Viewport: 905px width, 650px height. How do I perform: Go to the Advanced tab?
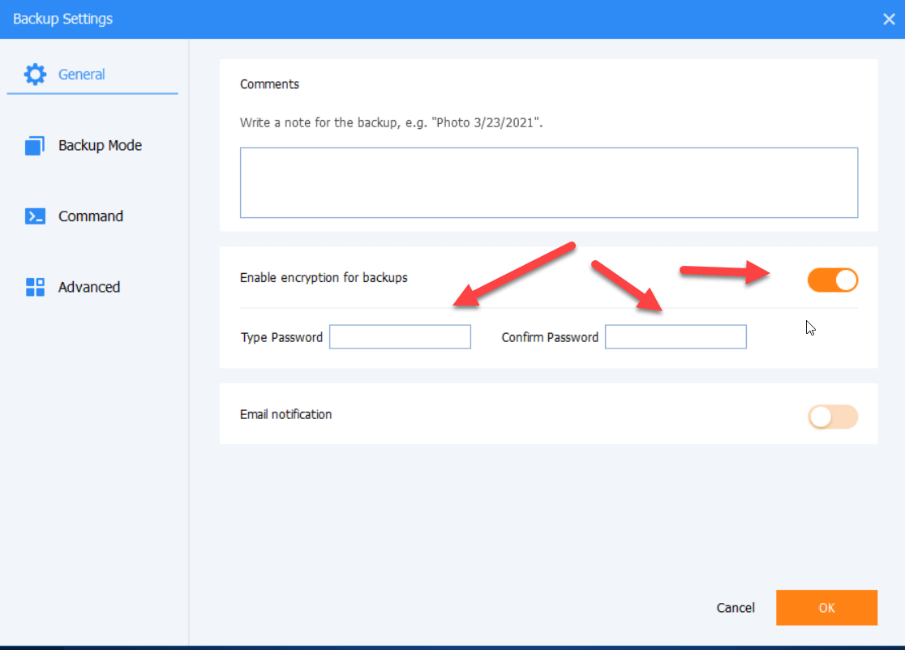(92, 287)
